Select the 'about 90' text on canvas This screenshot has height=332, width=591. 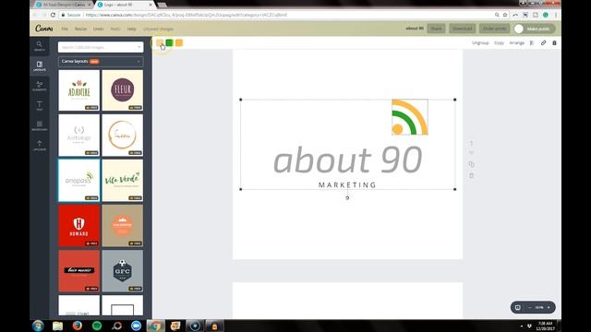point(347,160)
